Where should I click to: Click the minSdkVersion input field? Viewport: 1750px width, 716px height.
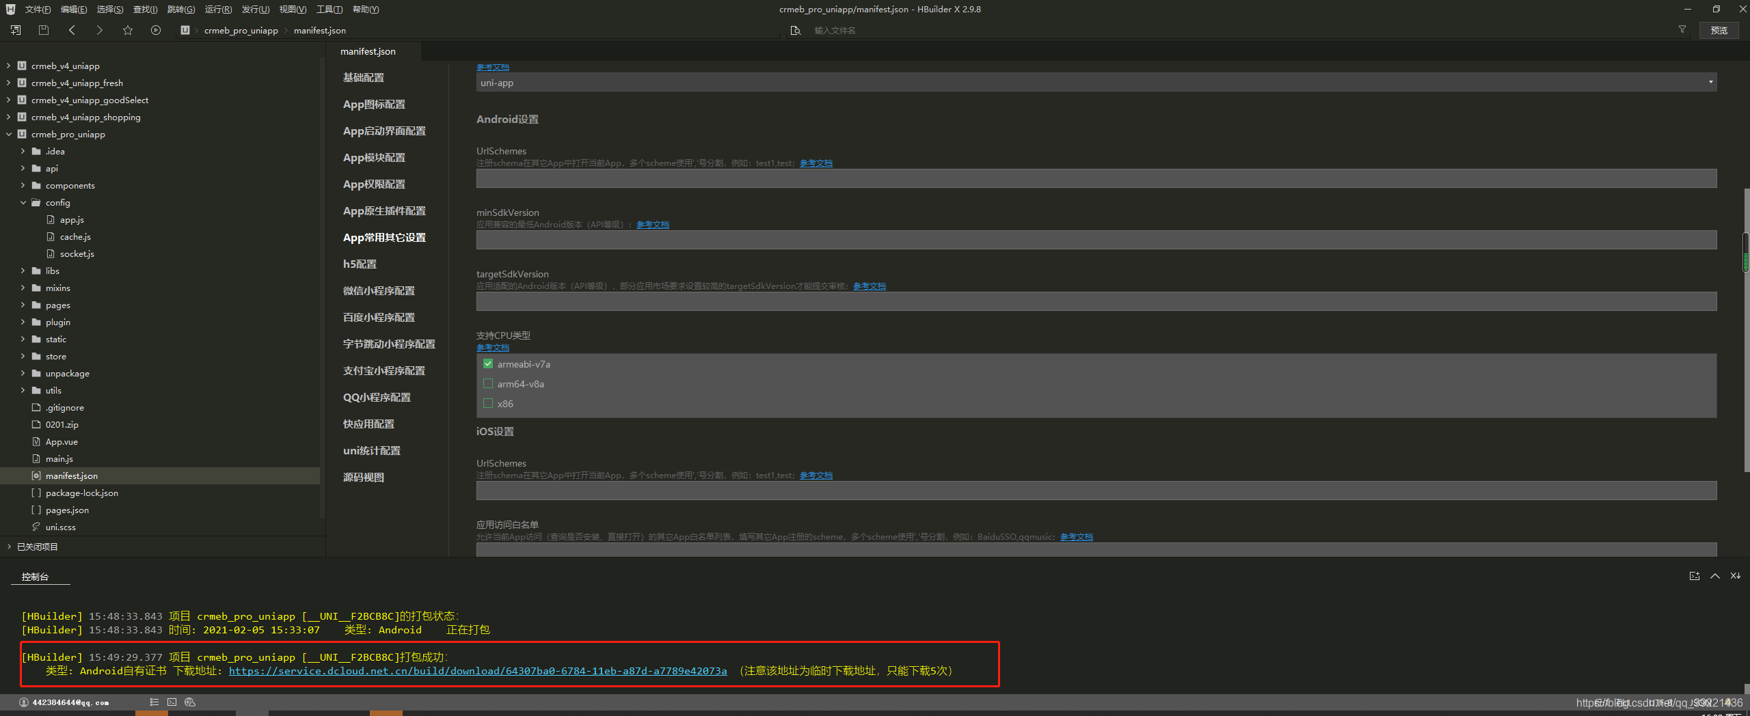pos(1096,240)
